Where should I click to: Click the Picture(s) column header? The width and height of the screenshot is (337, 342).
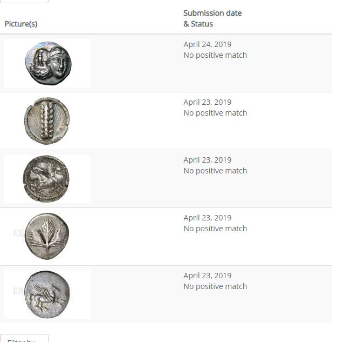pyautogui.click(x=21, y=24)
